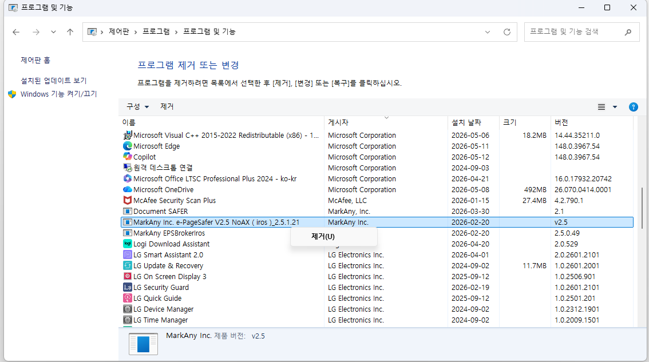Click the LG On Screen Display 3 icon
This screenshot has width=649, height=362.
pos(128,276)
